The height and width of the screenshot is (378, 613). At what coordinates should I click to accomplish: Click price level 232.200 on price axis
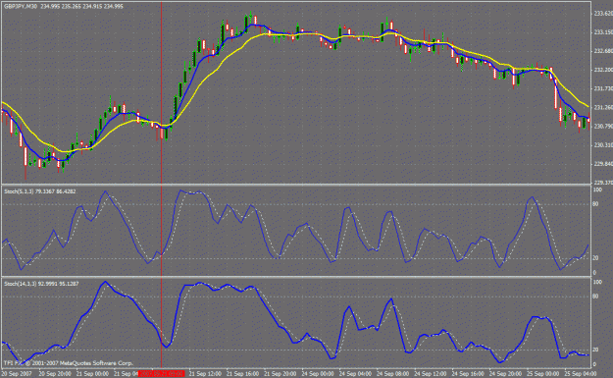click(603, 70)
